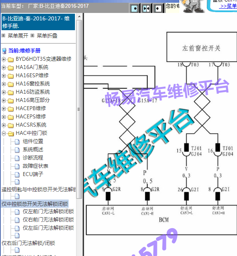Open the 系统概述 page
This screenshot has width=237, height=256.
coord(33,149)
